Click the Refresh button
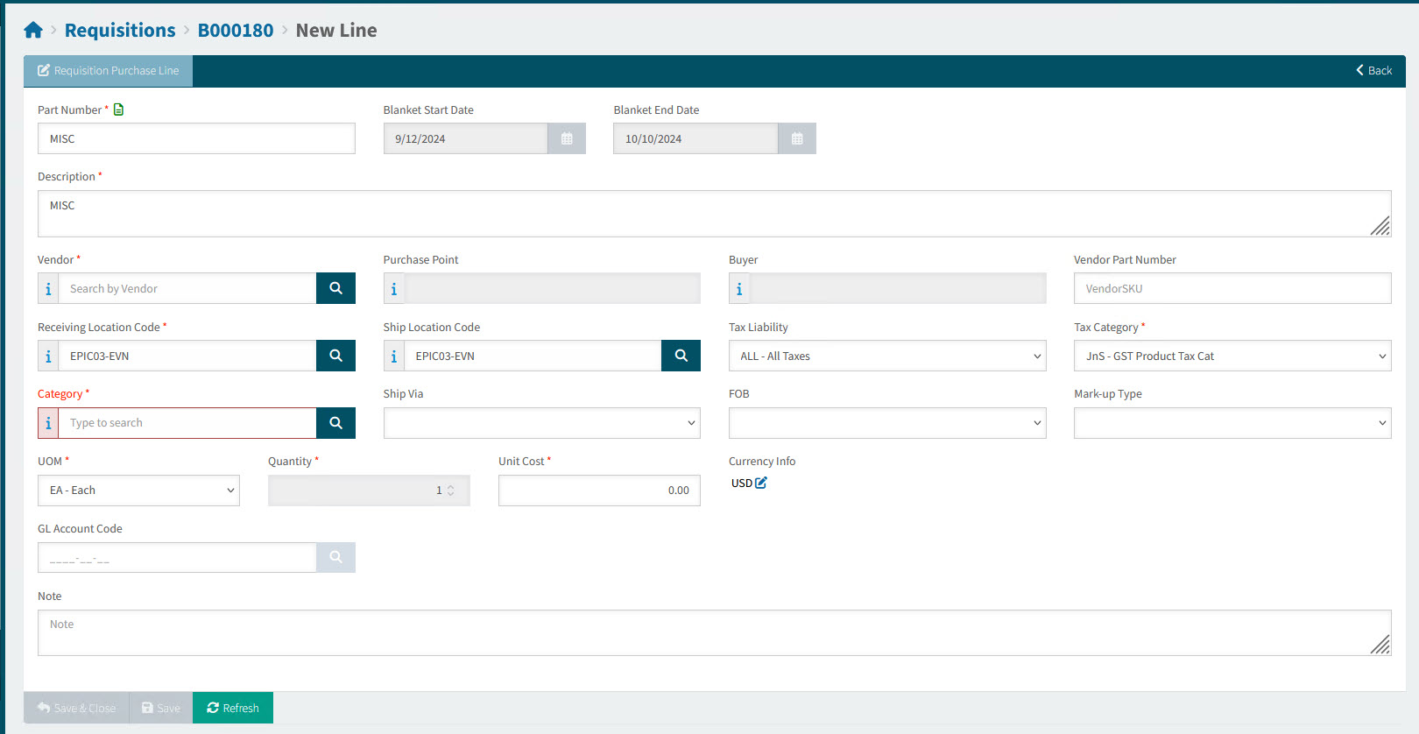1419x734 pixels. (x=233, y=708)
